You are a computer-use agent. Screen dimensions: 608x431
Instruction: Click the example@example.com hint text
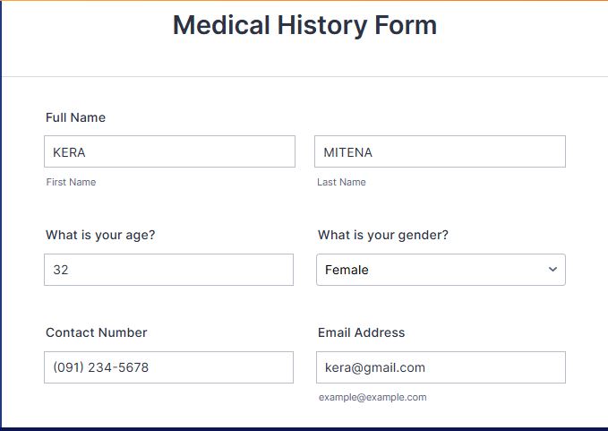[x=373, y=397]
